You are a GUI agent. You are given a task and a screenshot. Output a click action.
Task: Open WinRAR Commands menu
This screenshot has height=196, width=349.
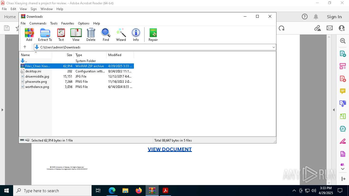pos(38,23)
